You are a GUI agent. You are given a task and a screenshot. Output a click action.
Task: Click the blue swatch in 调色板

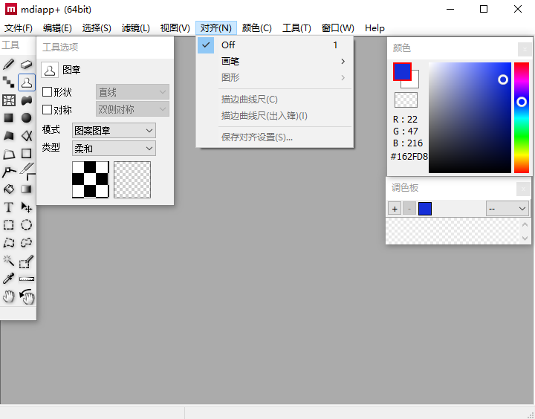425,209
